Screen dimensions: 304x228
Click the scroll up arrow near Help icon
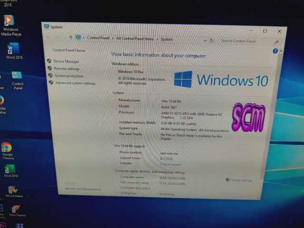pyautogui.click(x=281, y=51)
